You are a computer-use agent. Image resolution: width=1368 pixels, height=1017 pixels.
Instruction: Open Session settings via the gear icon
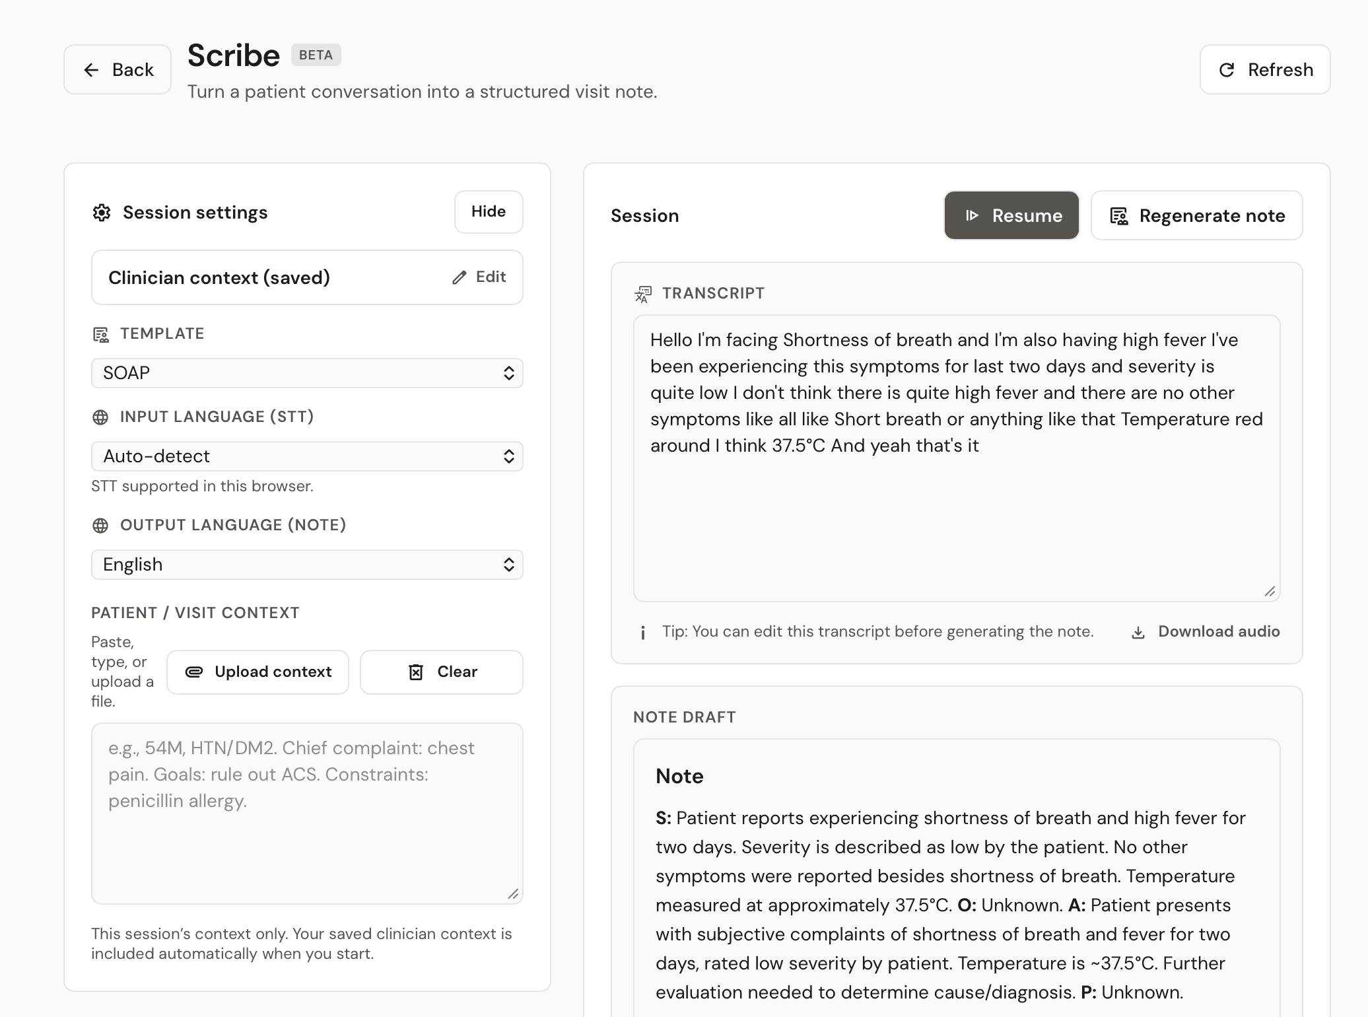pos(102,212)
